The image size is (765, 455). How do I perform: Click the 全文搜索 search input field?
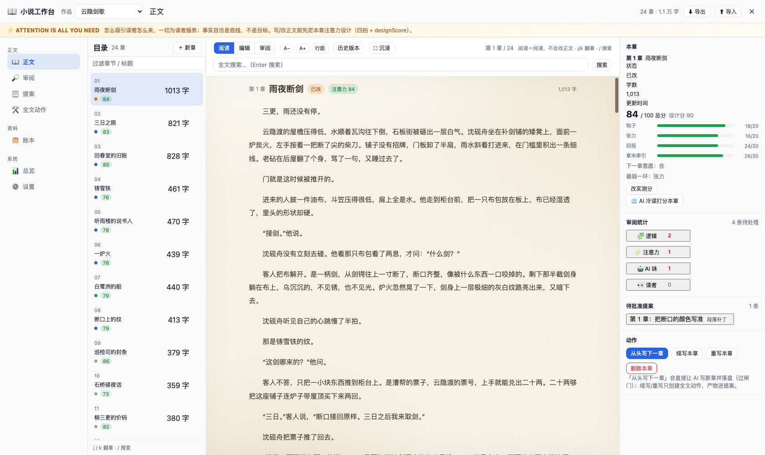(401, 65)
